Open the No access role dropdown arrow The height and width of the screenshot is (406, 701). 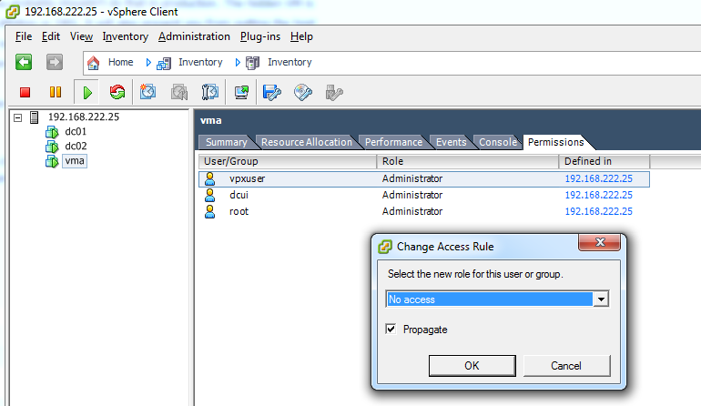point(601,299)
